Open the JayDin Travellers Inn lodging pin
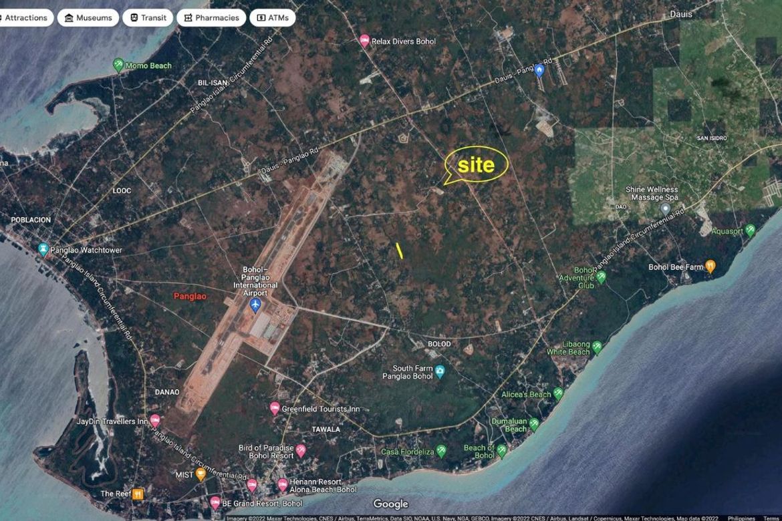Image resolution: width=782 pixels, height=521 pixels. [x=155, y=421]
